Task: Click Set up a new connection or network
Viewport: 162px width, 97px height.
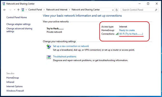Action: pos(71,46)
